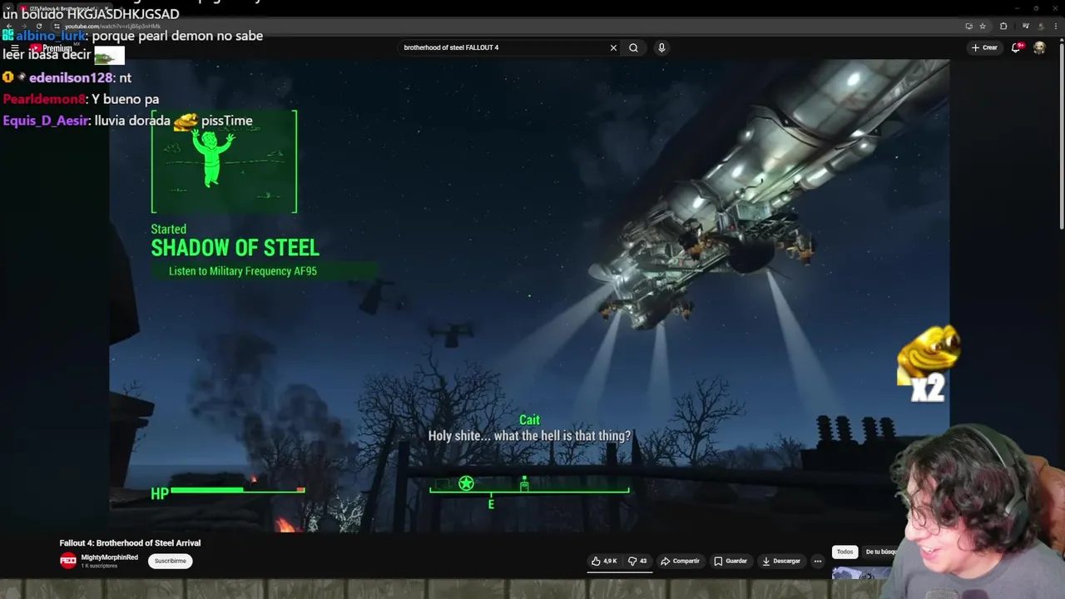Dislike the video with thumbs down
The image size is (1065, 599).
(637, 561)
